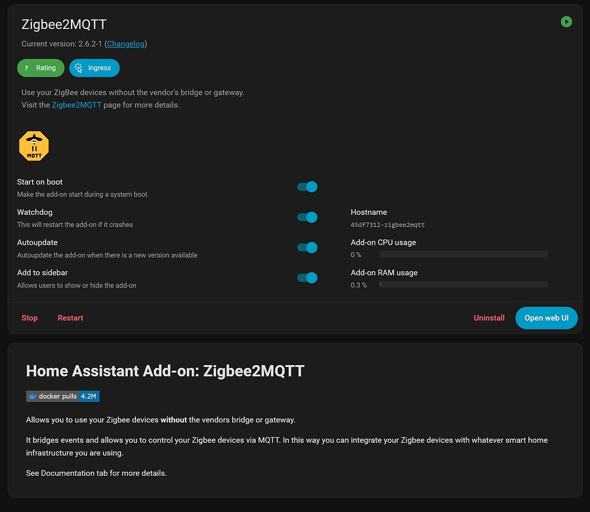Click 'Home Assistant Add-on: Zigbee2MQTT' heading
590x512 pixels.
[165, 371]
